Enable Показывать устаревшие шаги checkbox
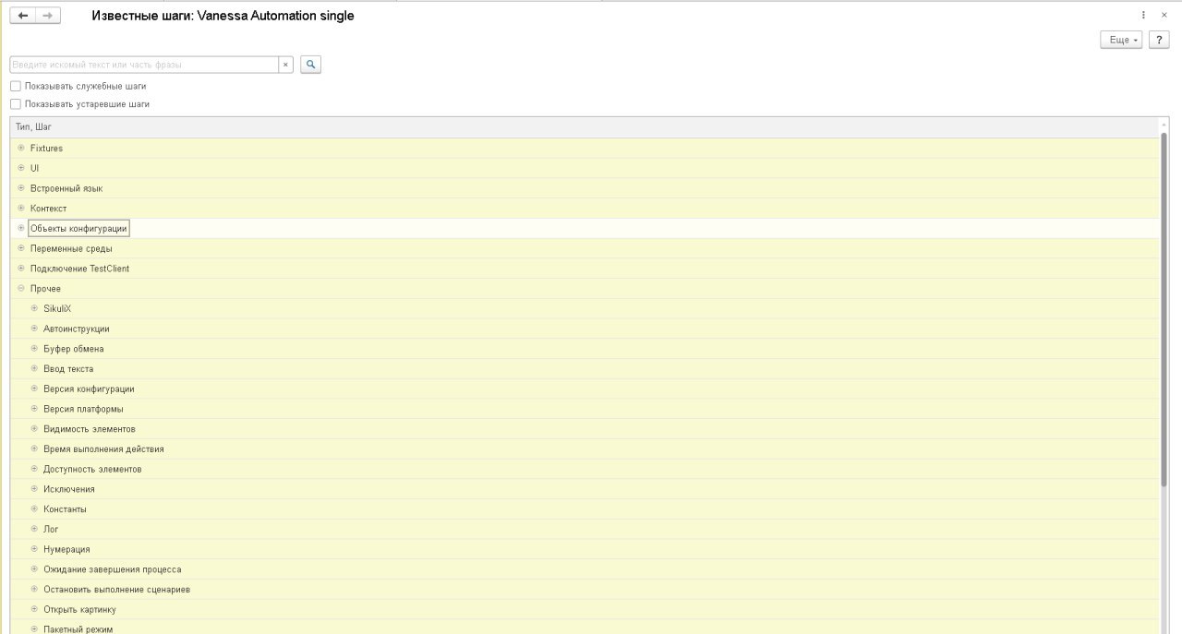The image size is (1182, 634). tap(16, 104)
